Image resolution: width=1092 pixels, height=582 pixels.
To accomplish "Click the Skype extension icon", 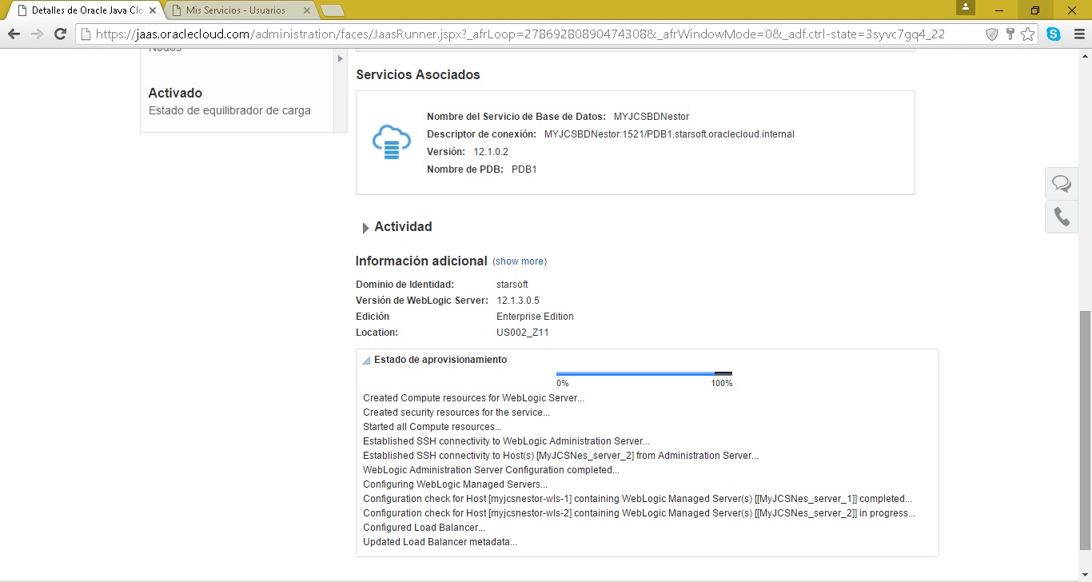I will point(1054,34).
